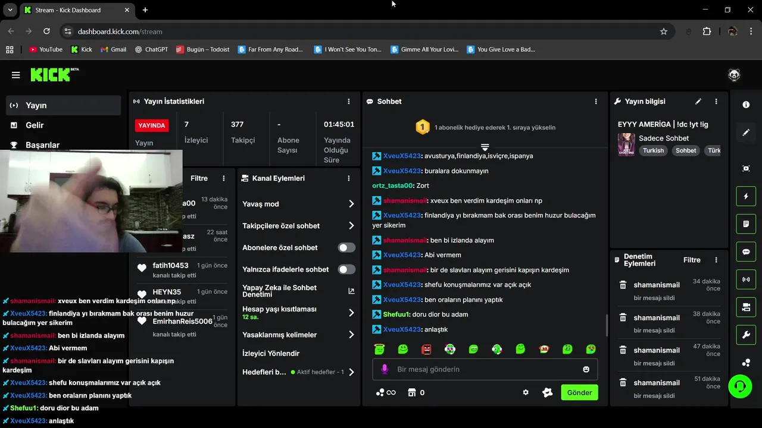Open Sohbet panel three-dot menu
The height and width of the screenshot is (428, 762).
(x=596, y=102)
